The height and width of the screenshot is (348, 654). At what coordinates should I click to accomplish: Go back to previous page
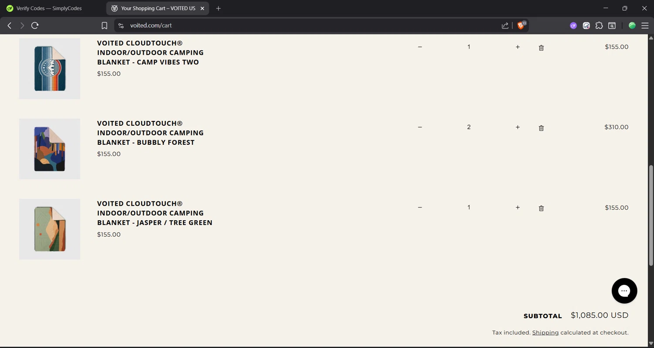(9, 26)
